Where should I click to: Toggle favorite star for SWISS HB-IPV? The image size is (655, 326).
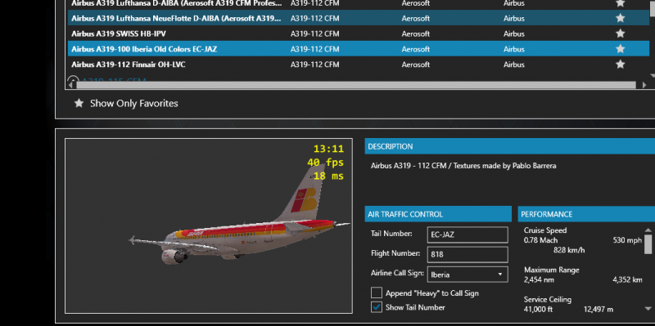point(621,33)
